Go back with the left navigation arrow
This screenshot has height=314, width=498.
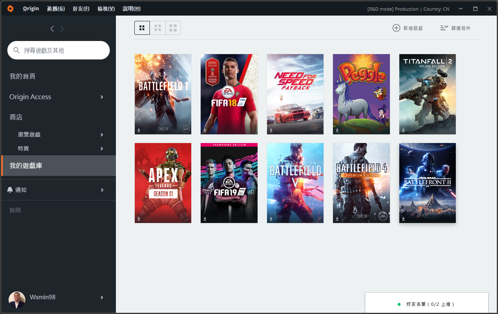(52, 29)
